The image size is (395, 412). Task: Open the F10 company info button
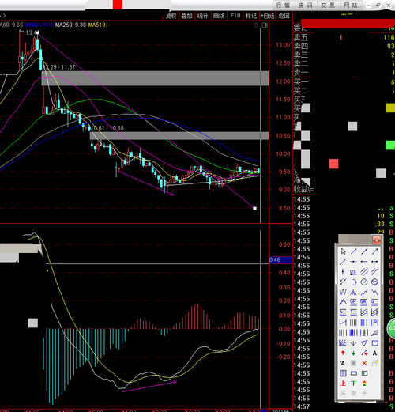pos(235,16)
